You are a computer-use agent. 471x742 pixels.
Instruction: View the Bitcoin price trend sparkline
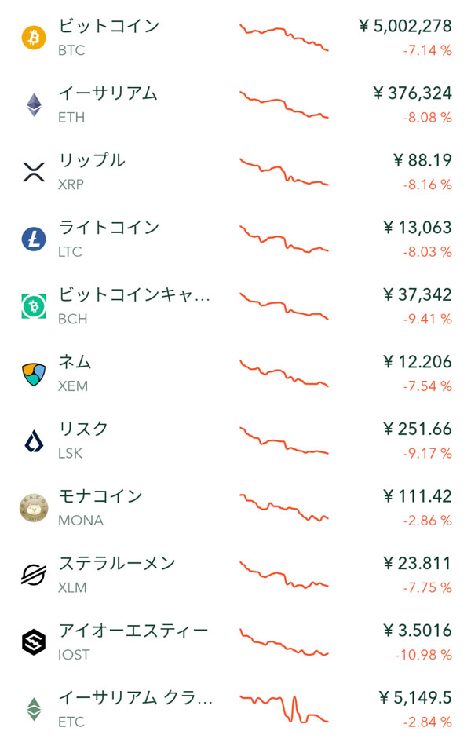click(x=284, y=37)
